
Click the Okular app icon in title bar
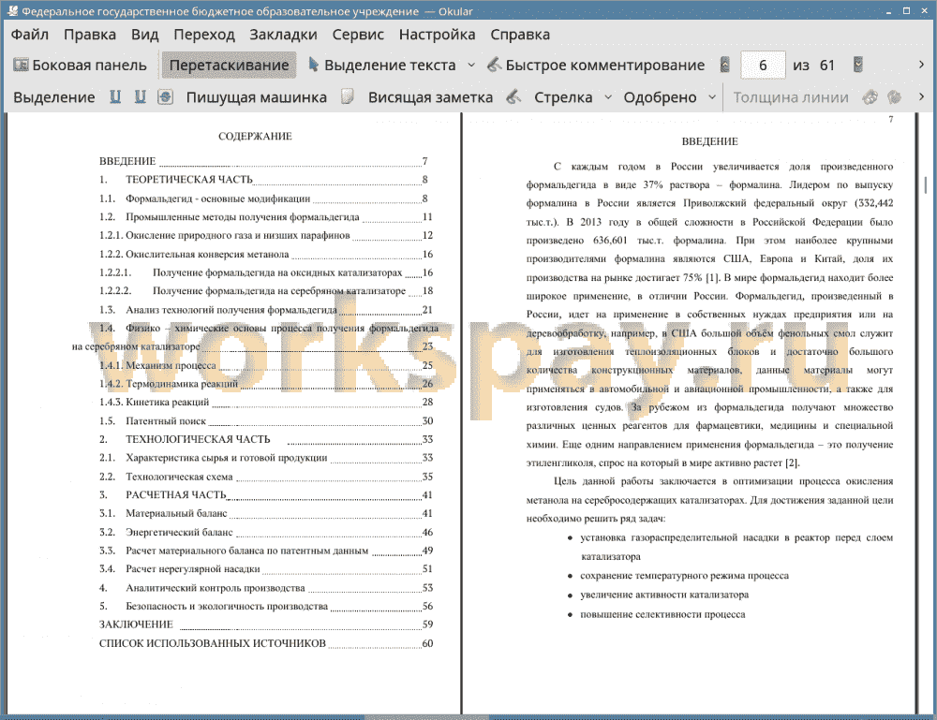(x=12, y=10)
